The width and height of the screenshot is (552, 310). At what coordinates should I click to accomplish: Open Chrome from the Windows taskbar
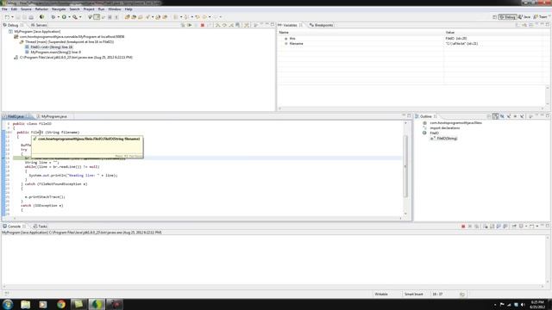(61, 304)
